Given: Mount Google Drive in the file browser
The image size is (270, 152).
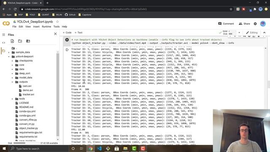Looking at the screenshot, I should (x=28, y=41).
